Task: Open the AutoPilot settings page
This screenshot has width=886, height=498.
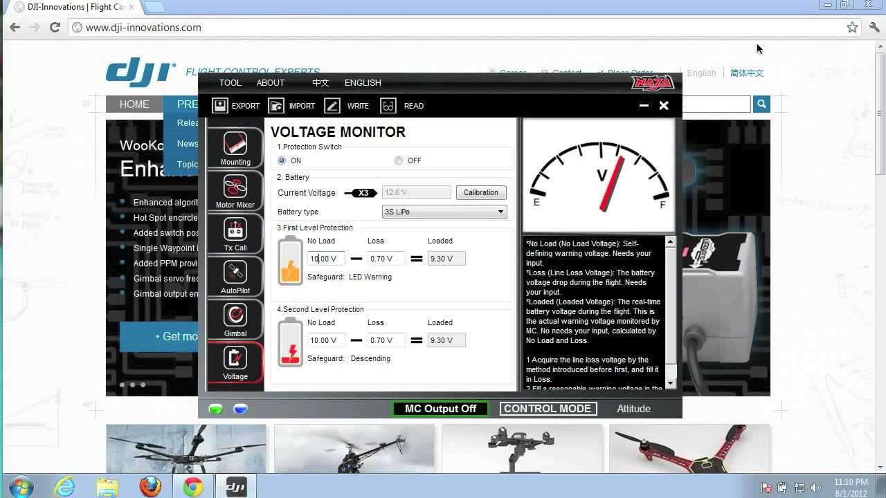Action: tap(235, 277)
